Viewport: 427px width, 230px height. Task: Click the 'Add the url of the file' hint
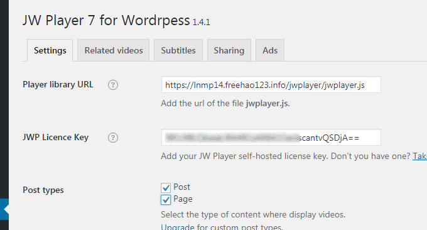pyautogui.click(x=225, y=104)
